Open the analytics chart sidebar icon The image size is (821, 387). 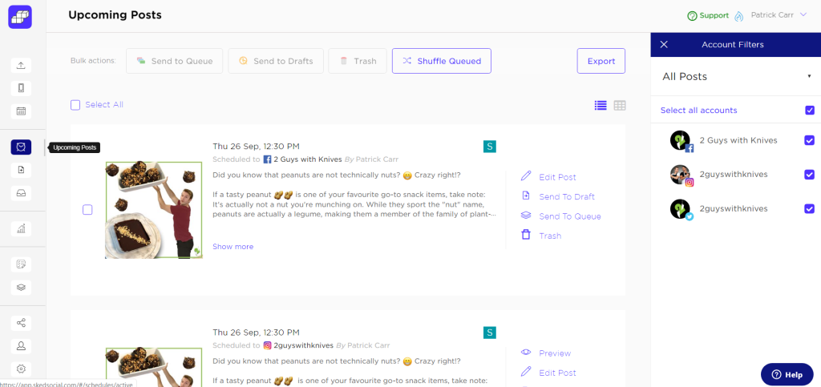(21, 228)
